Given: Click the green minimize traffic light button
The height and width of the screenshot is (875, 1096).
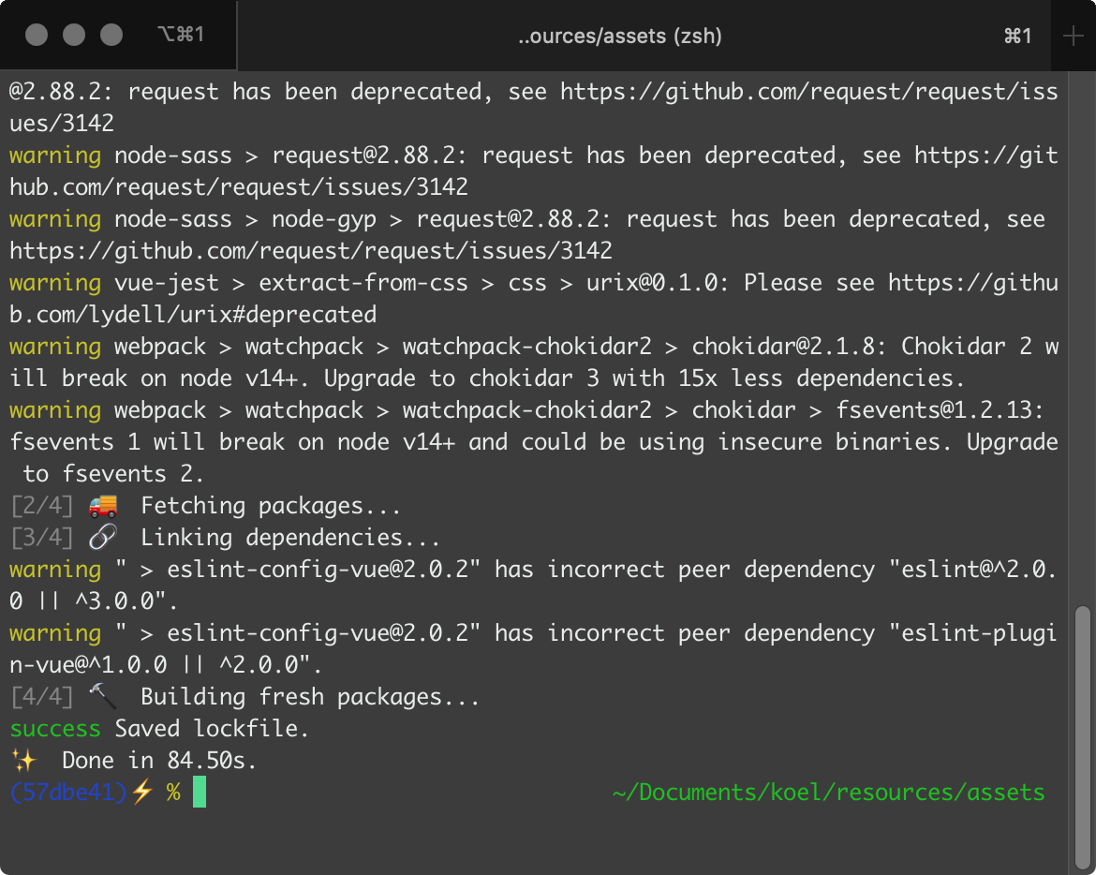Looking at the screenshot, I should pos(111,35).
